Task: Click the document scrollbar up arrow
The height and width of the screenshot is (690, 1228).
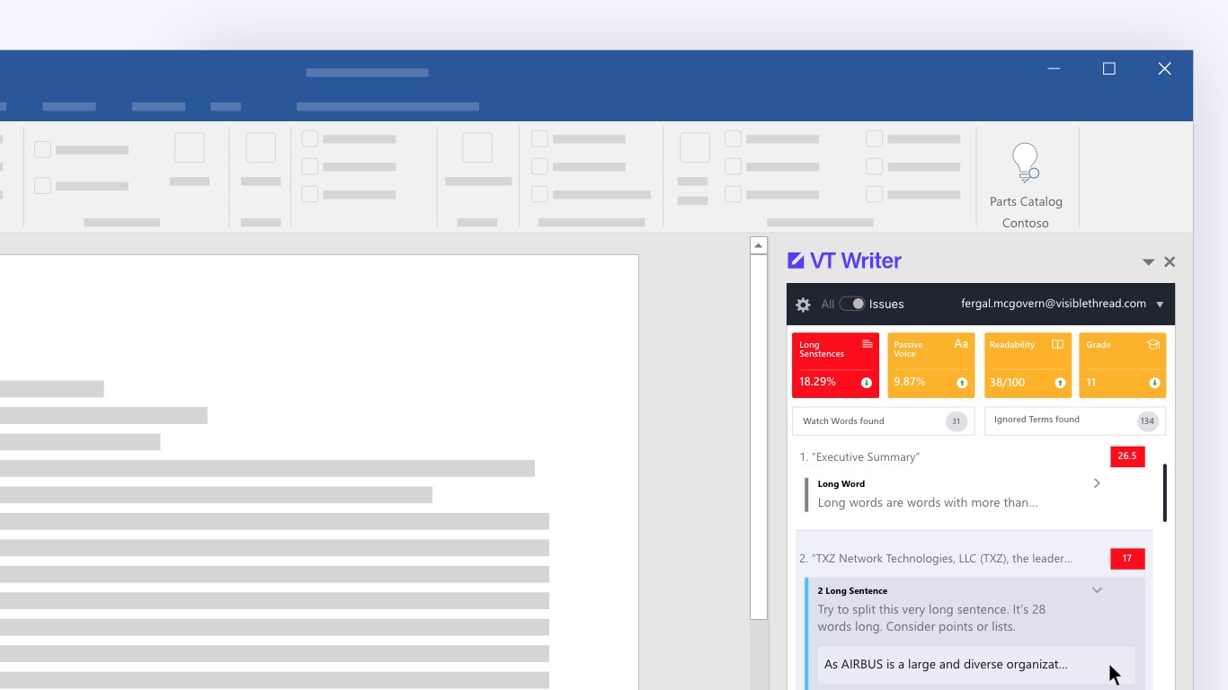Action: click(759, 245)
